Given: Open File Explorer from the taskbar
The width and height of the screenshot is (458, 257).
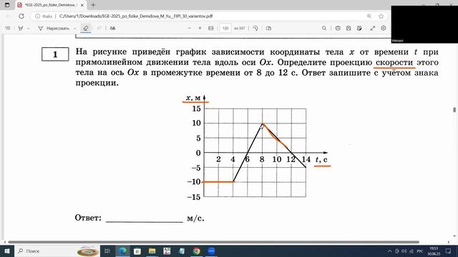Looking at the screenshot, I should [152, 251].
